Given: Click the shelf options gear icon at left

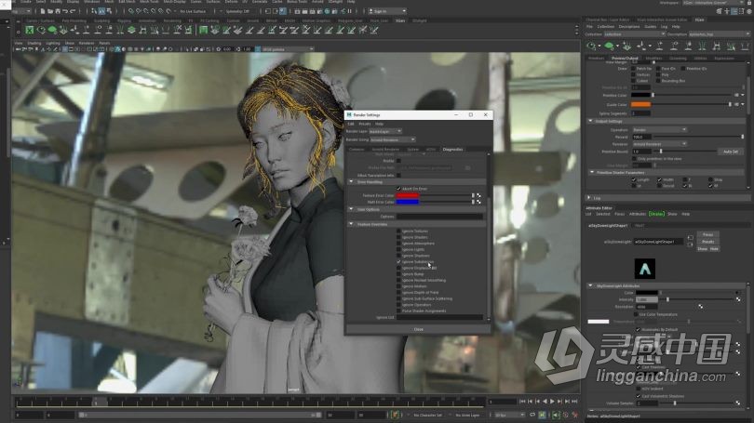Looking at the screenshot, I should [18, 32].
